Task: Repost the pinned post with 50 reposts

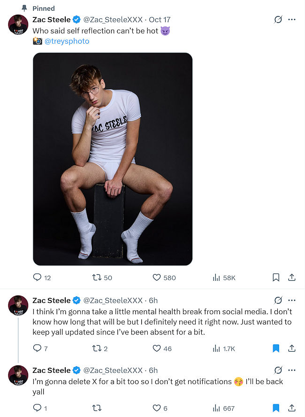Action: pyautogui.click(x=97, y=278)
